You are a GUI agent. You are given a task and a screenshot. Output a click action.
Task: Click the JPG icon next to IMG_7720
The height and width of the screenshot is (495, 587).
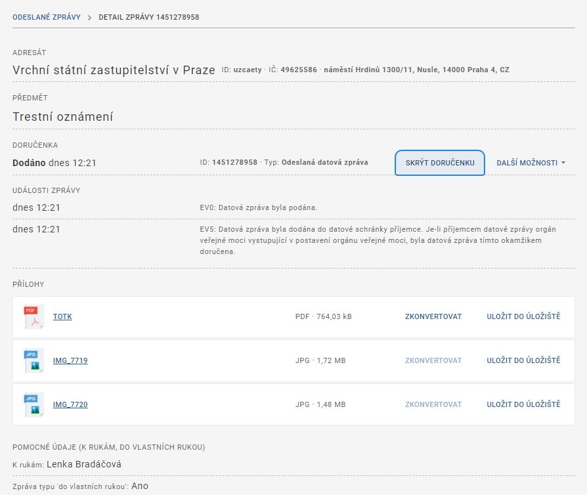click(x=33, y=404)
